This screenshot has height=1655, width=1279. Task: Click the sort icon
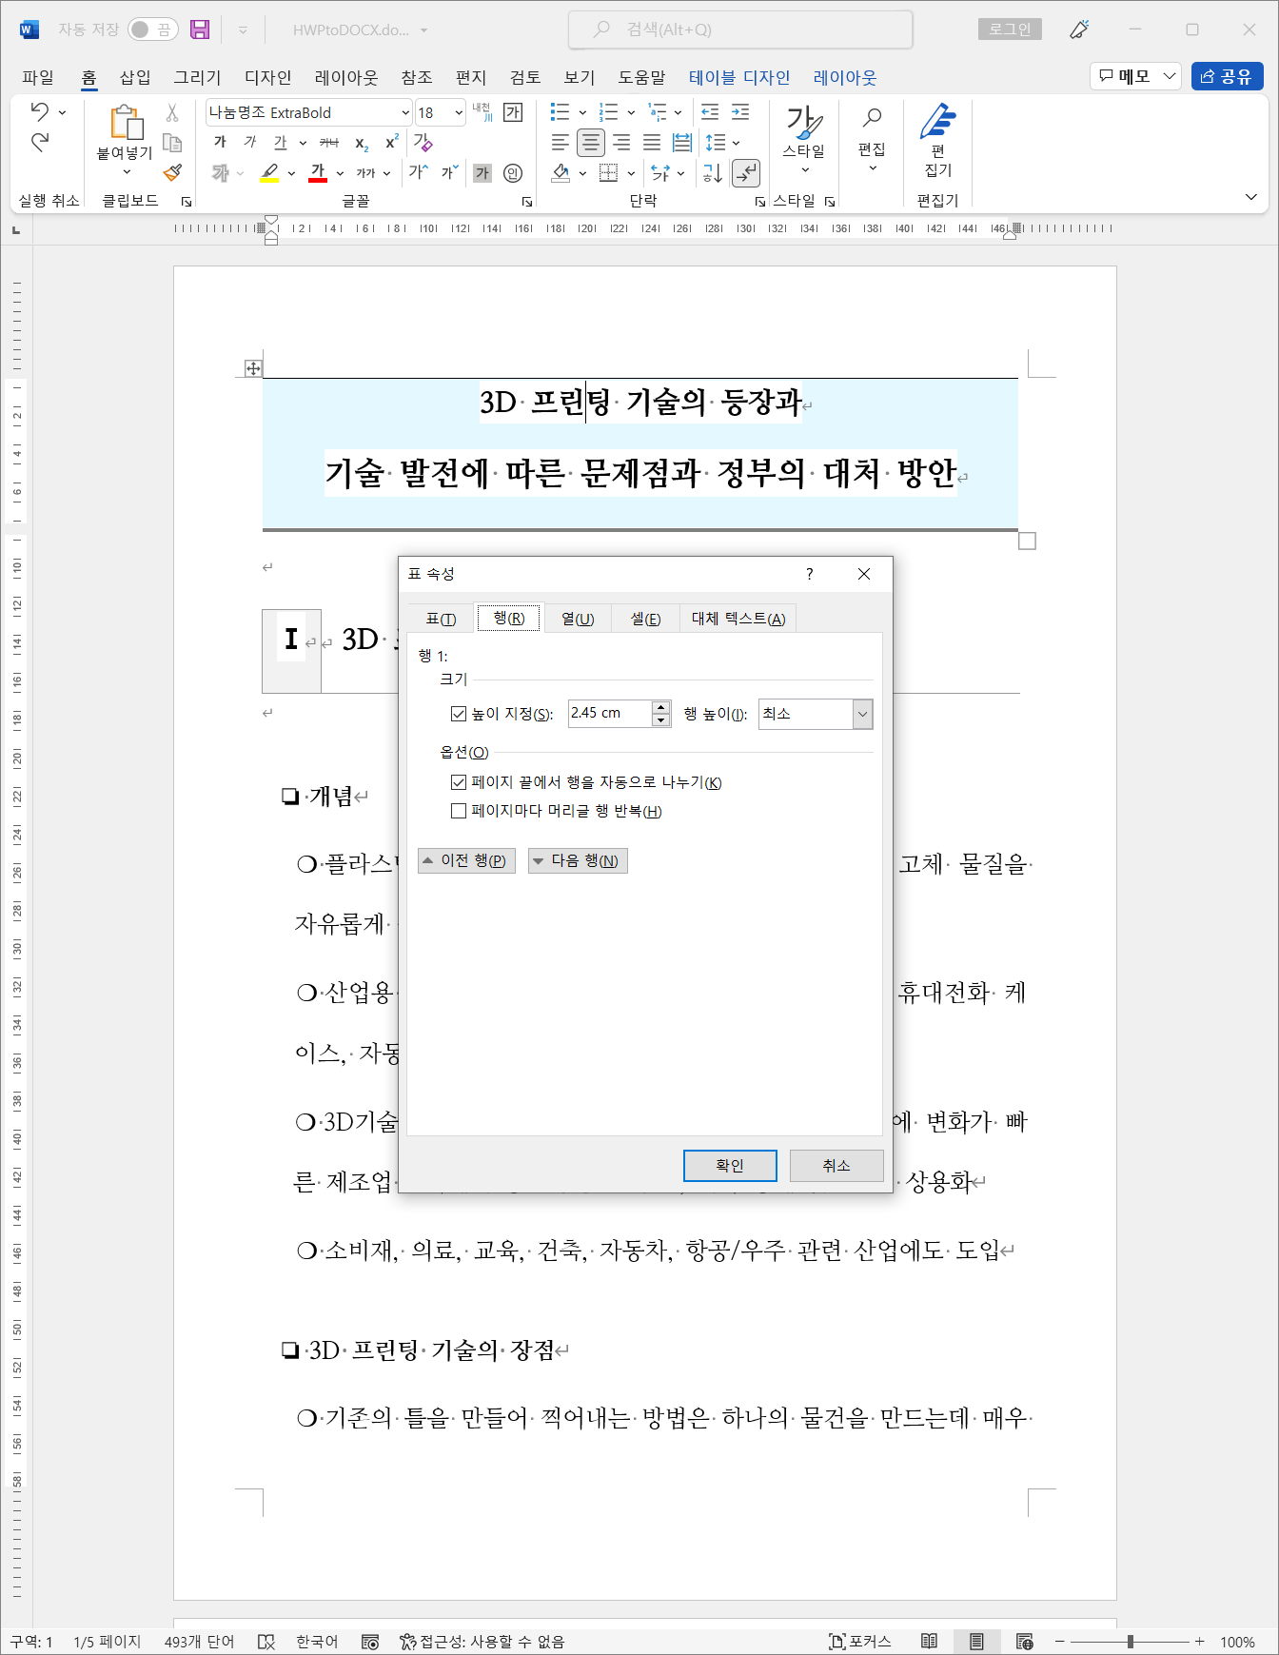tap(713, 172)
